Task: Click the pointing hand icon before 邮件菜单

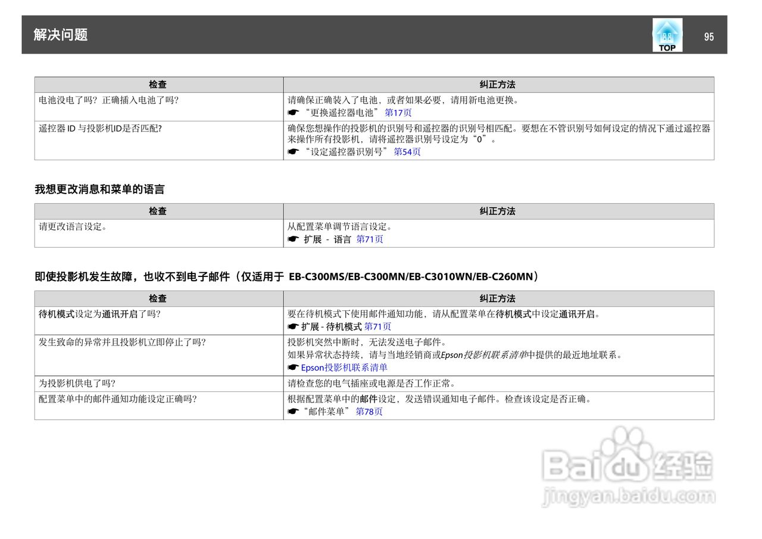Action: (x=293, y=412)
